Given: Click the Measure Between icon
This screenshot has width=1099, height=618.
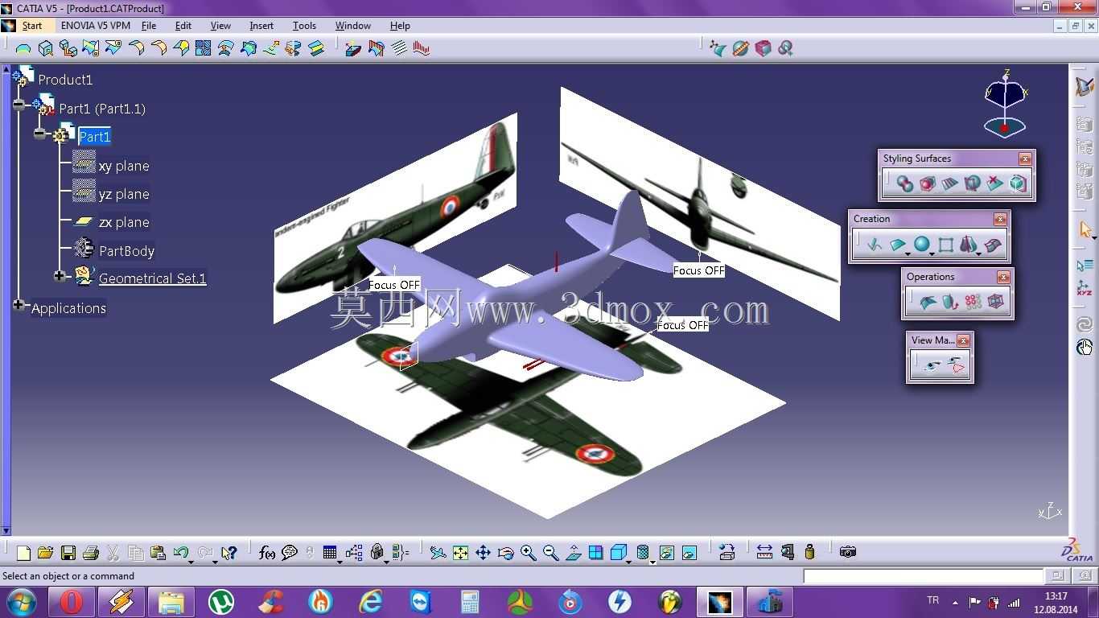Looking at the screenshot, I should point(764,552).
